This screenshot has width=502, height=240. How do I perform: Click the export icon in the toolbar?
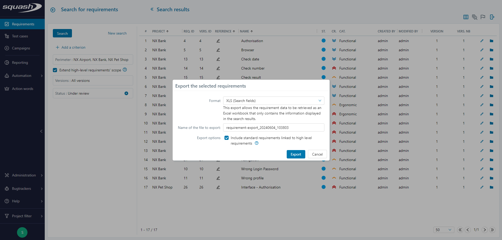click(492, 17)
